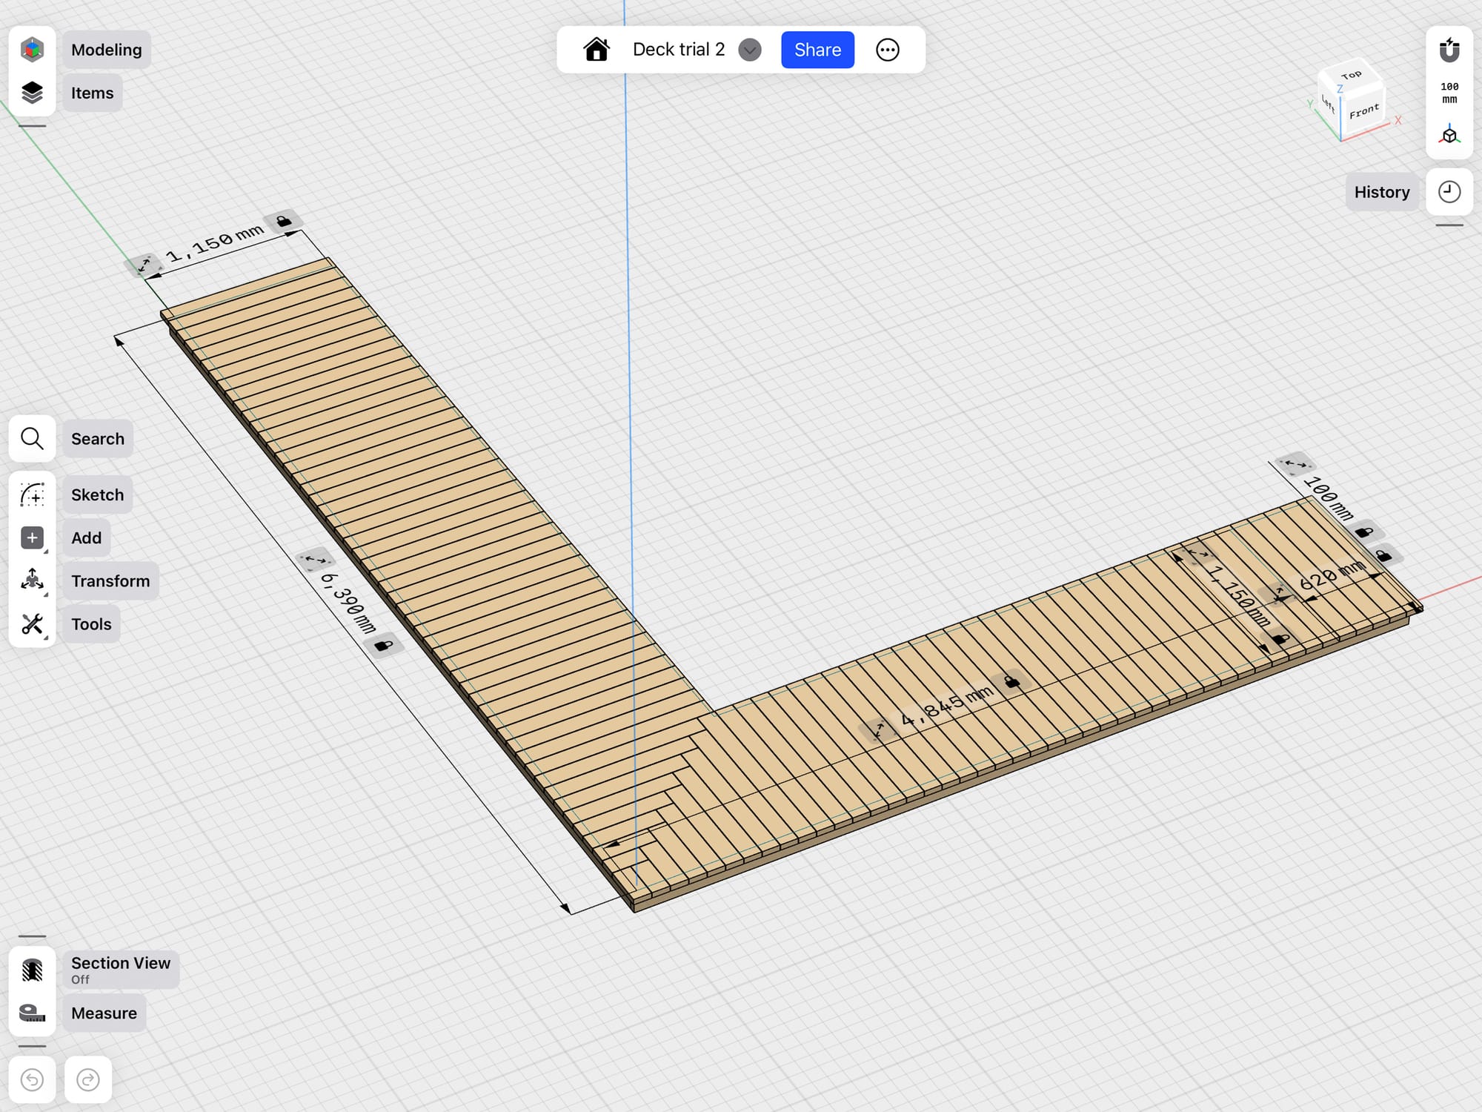Toggle lock on 6,390 mm dimension
Image resolution: width=1482 pixels, height=1112 pixels.
pyautogui.click(x=384, y=646)
